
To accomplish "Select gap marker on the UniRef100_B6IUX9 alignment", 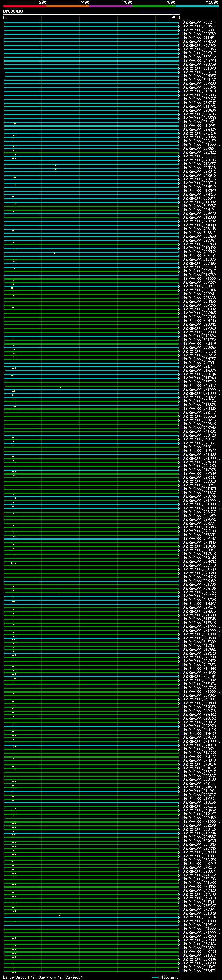I will [60, 915].
